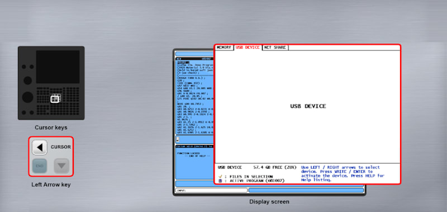Click the blue LEFT / RIGHT arrows help text

click(343, 174)
